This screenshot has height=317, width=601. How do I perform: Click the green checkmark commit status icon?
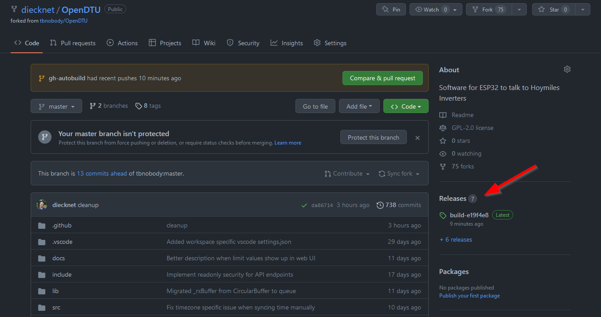[x=304, y=205]
